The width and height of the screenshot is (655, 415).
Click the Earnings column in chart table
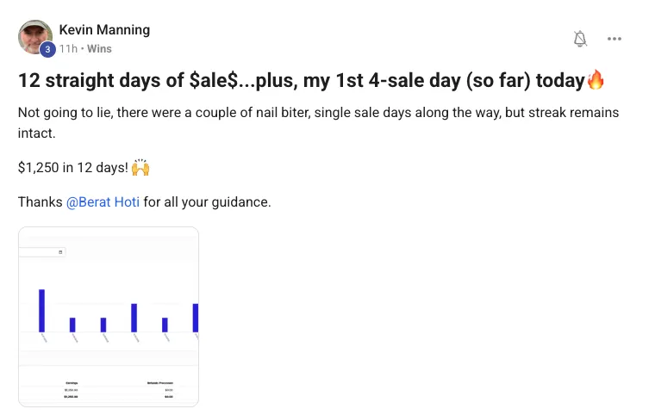71,382
